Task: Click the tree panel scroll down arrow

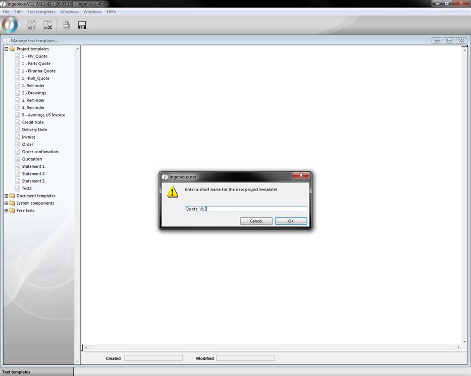Action: 78,361
